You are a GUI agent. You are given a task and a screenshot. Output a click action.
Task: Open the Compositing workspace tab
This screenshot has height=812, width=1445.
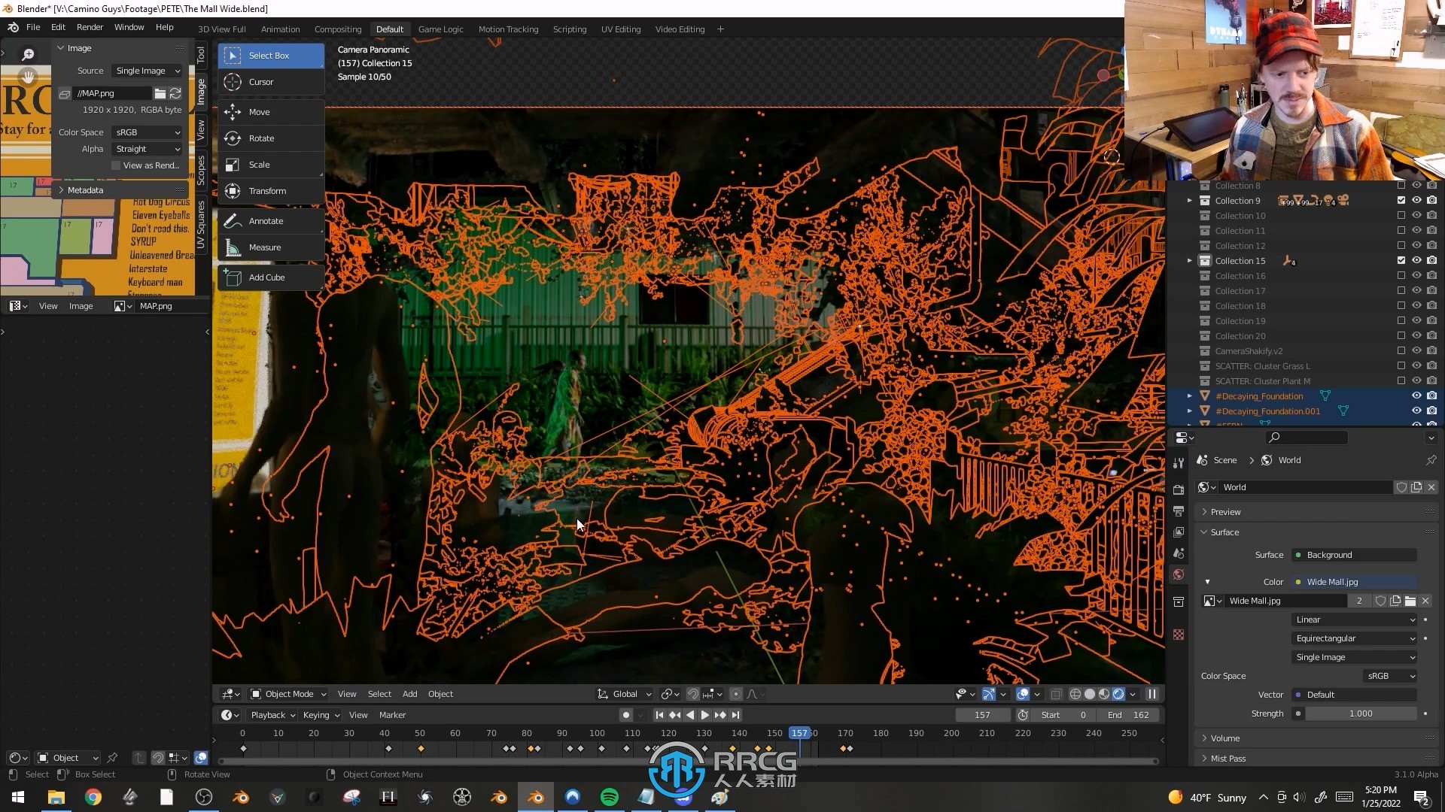click(337, 28)
